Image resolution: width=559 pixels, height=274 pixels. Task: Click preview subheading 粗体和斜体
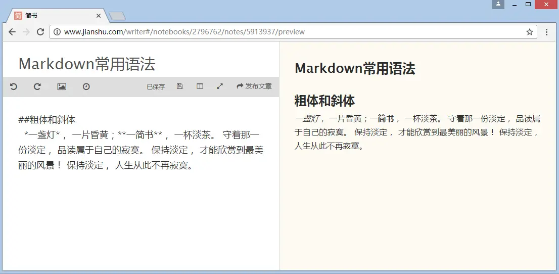tap(324, 101)
